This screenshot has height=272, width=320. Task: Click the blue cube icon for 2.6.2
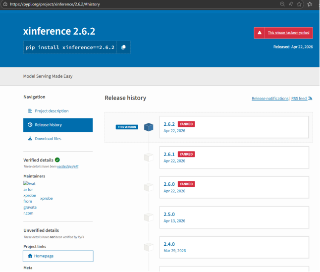click(149, 127)
